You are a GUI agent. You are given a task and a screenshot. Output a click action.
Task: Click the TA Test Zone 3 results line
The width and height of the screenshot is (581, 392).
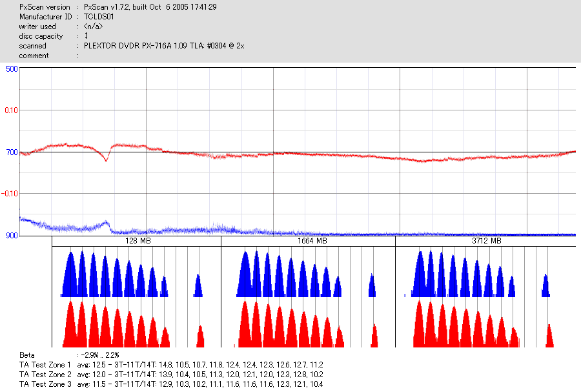(171, 384)
